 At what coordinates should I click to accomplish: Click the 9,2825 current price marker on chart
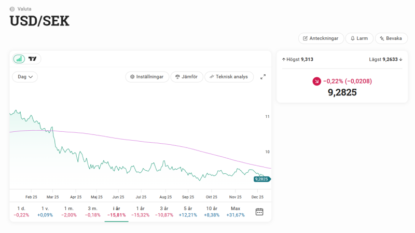point(261,179)
